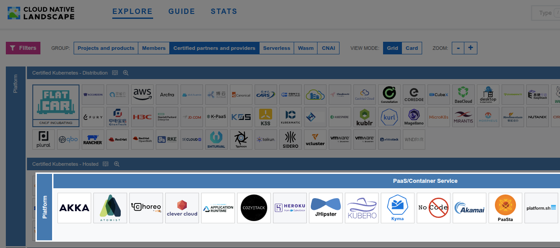Image resolution: width=560 pixels, height=248 pixels.
Task: Open the Guide tab
Action: pos(182,12)
